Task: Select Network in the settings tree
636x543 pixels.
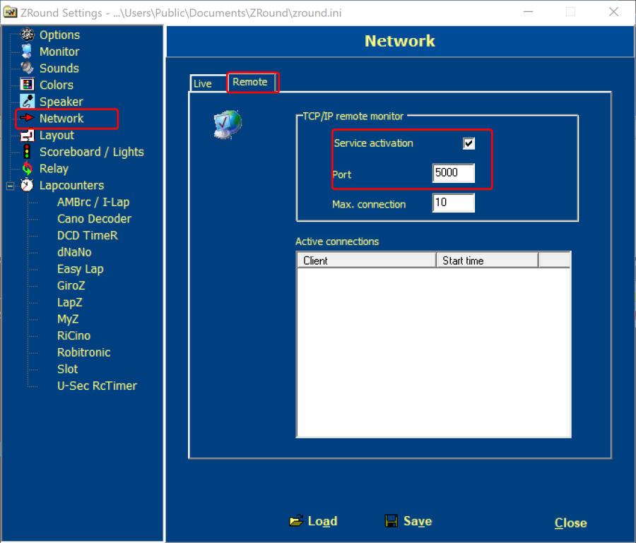Action: [x=61, y=119]
